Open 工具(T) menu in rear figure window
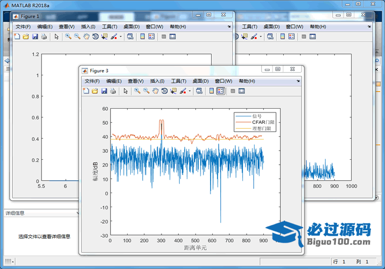 (250, 27)
